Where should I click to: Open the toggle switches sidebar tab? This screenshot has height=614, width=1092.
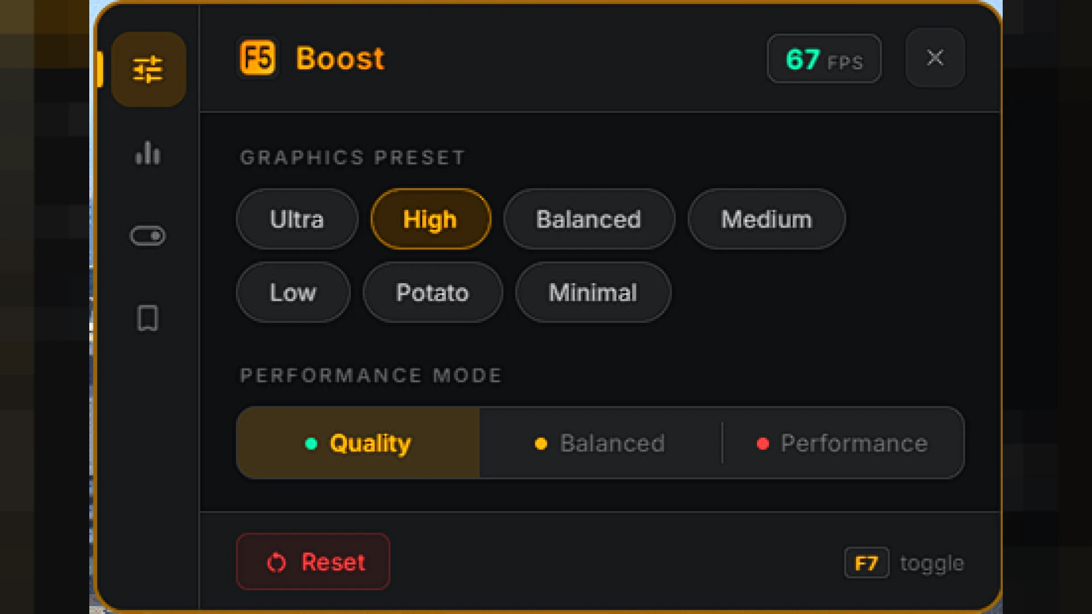pos(148,235)
